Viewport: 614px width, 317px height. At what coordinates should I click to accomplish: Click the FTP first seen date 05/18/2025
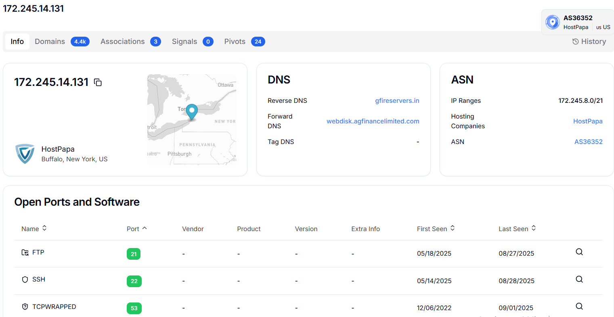(434, 254)
